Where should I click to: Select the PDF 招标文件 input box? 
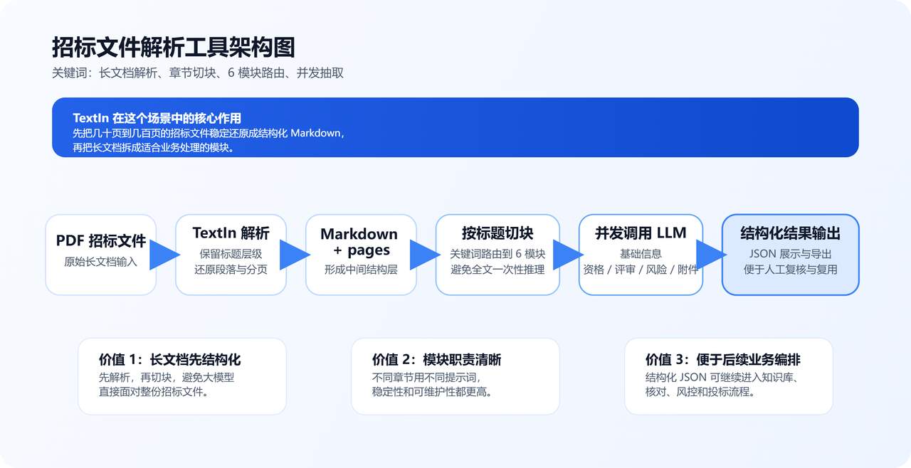point(100,255)
